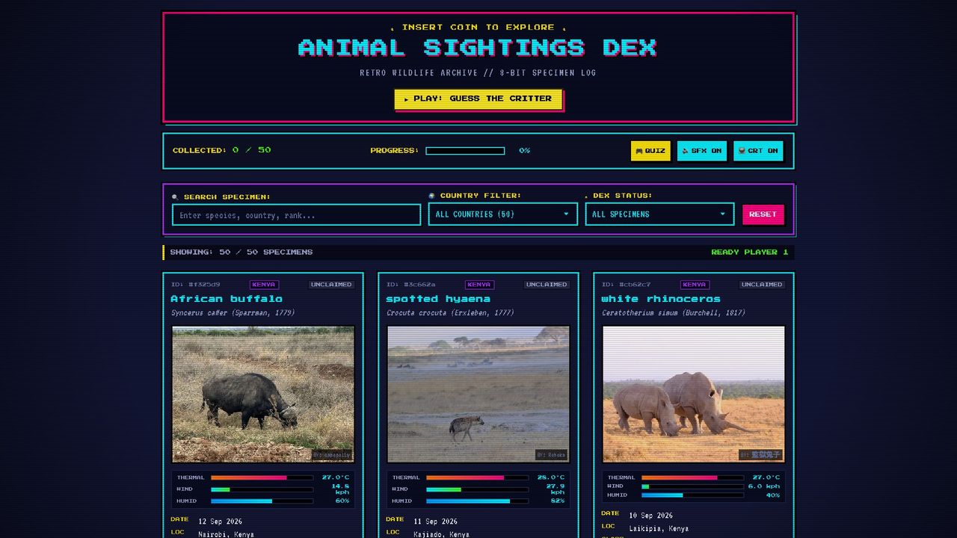
Task: Click the Showing: 50 / 50 Specimens counter
Action: click(x=241, y=253)
